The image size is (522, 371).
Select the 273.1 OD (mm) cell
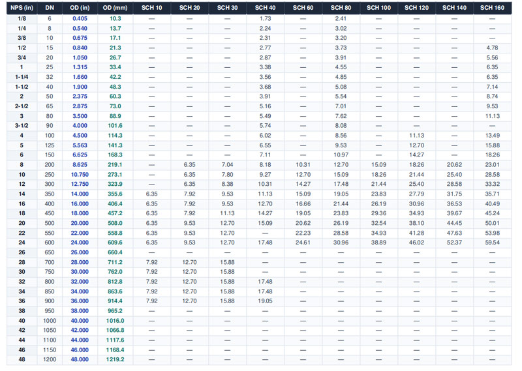(x=115, y=175)
